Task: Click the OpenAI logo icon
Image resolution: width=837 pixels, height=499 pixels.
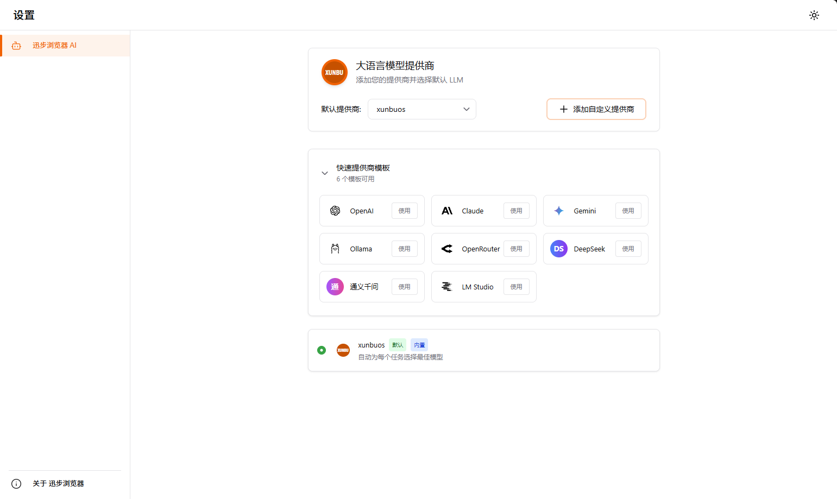Action: click(x=335, y=211)
